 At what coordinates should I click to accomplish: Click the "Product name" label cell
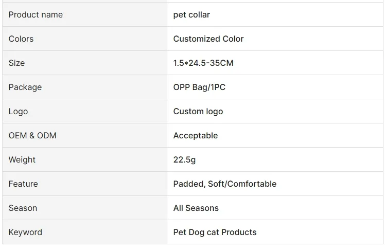(x=36, y=14)
